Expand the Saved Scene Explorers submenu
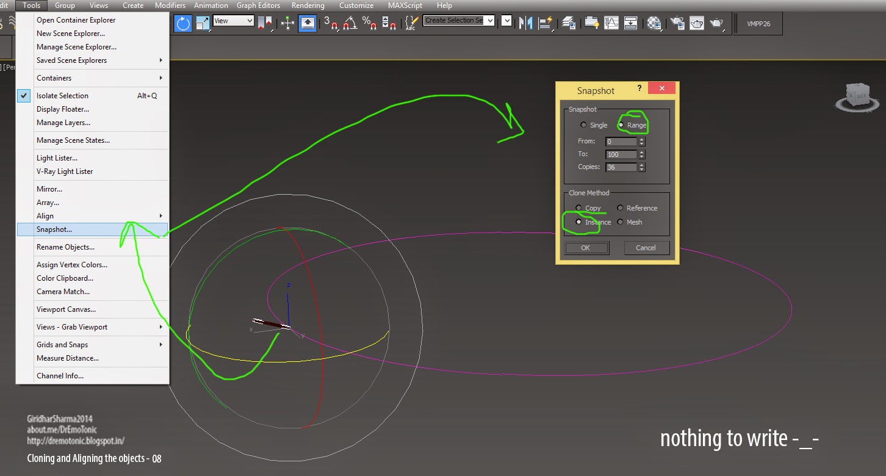The height and width of the screenshot is (476, 886). pos(92,60)
